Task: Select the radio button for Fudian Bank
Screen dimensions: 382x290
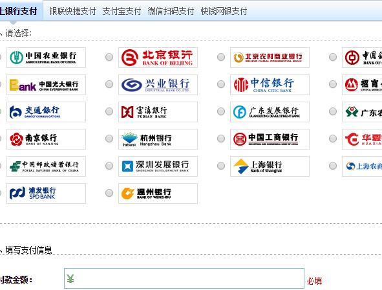Action: pyautogui.click(x=109, y=111)
